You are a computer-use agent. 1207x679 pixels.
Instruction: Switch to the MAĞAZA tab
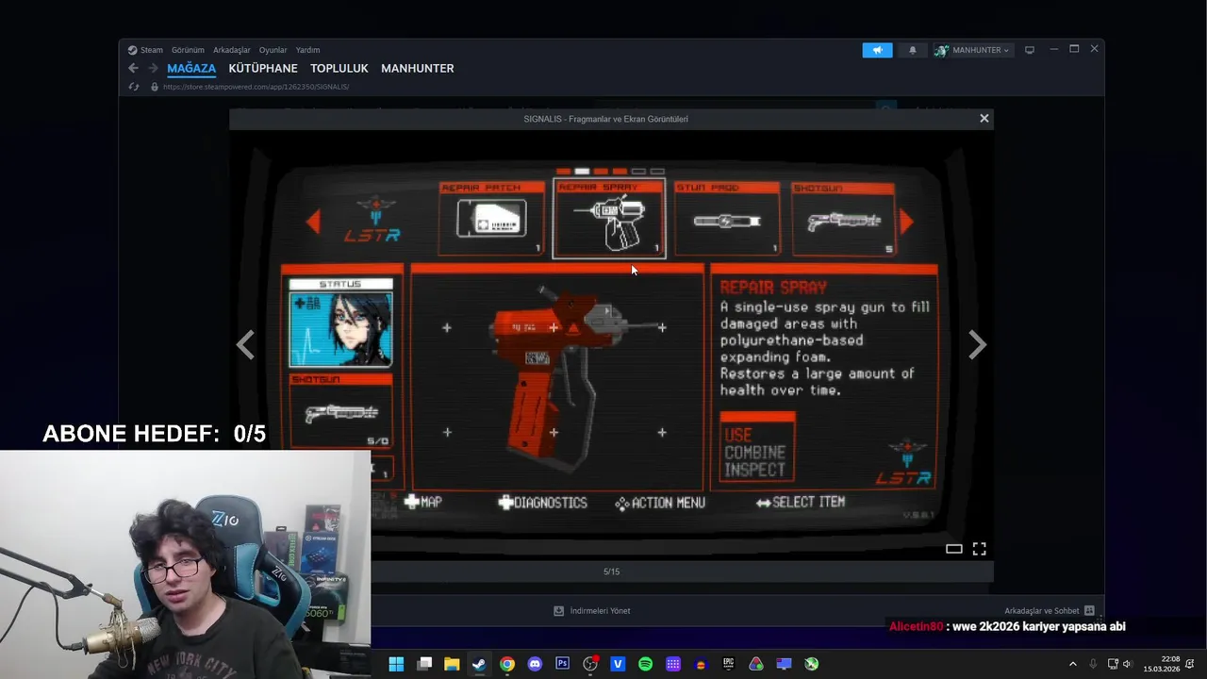191,68
